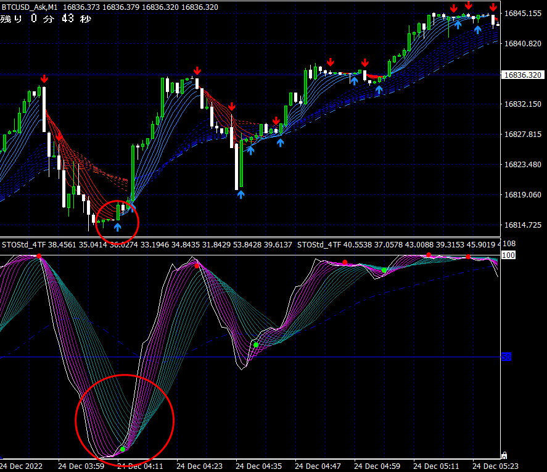Click the candle countdown text 残り 0 分 43 秒

pyautogui.click(x=46, y=19)
